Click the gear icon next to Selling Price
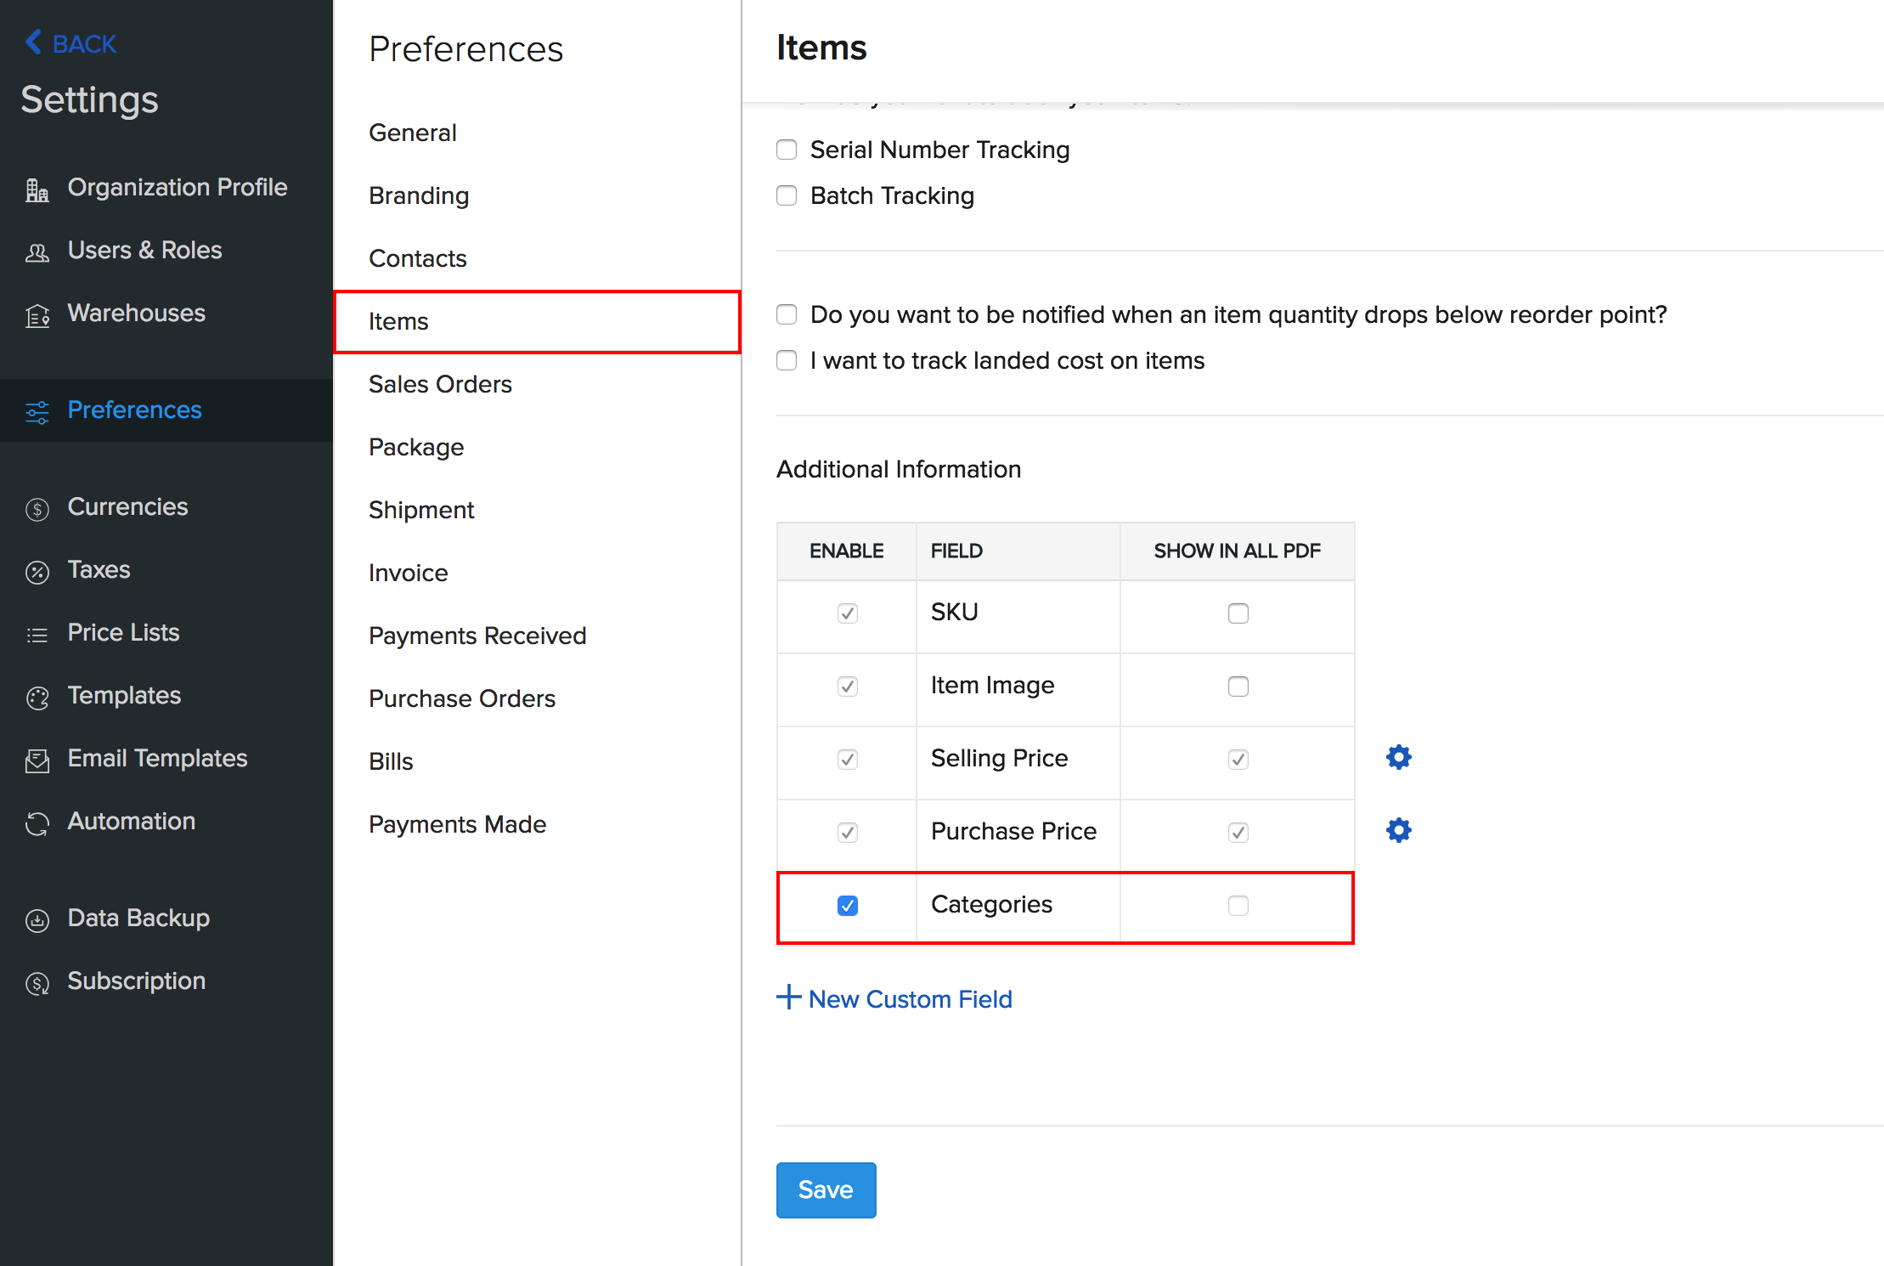Viewport: 1884px width, 1266px height. [x=1396, y=757]
